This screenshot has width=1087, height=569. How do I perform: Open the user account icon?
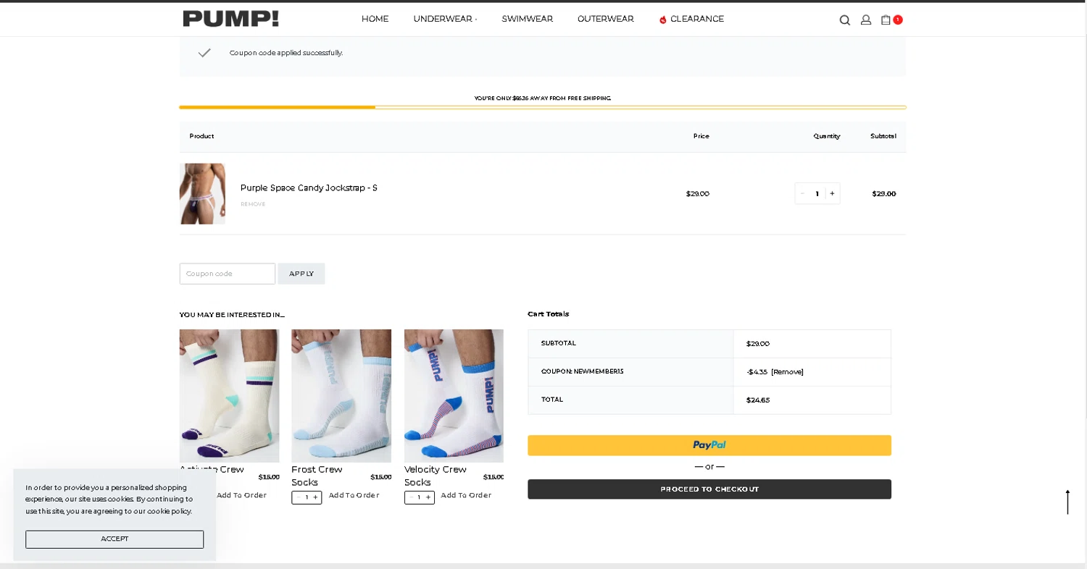[865, 20]
